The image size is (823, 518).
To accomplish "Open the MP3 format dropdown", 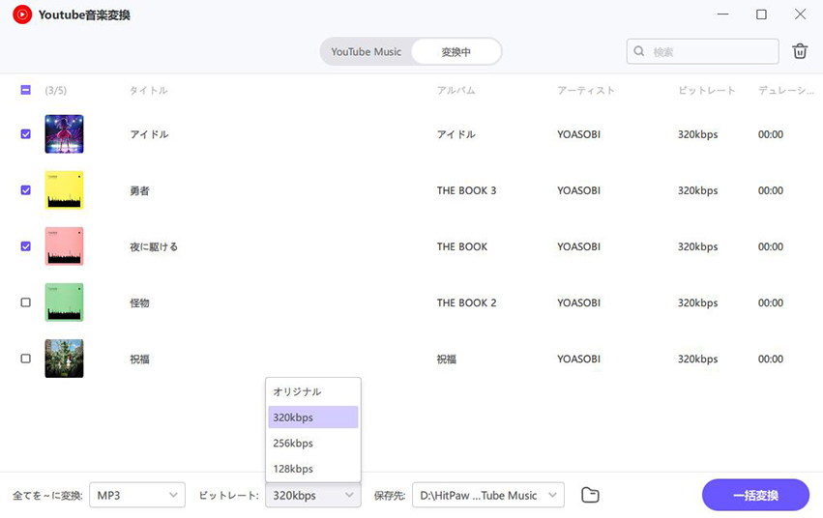I will coord(137,495).
